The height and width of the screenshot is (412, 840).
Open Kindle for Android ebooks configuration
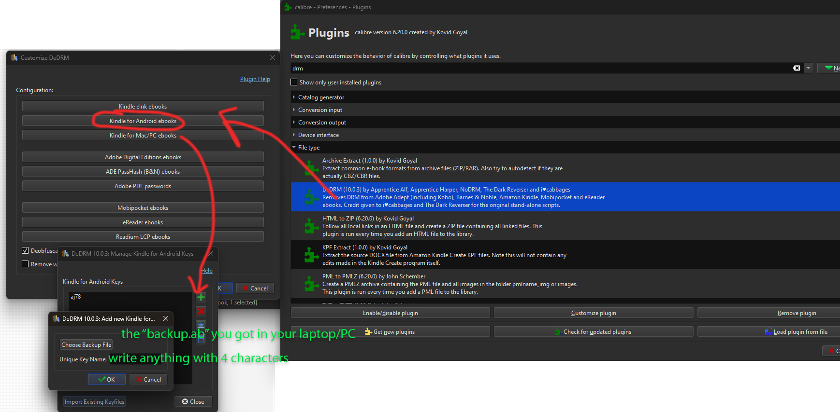coord(143,121)
